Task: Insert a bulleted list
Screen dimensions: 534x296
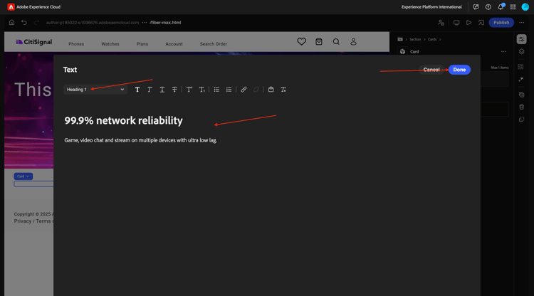Action: 216,90
